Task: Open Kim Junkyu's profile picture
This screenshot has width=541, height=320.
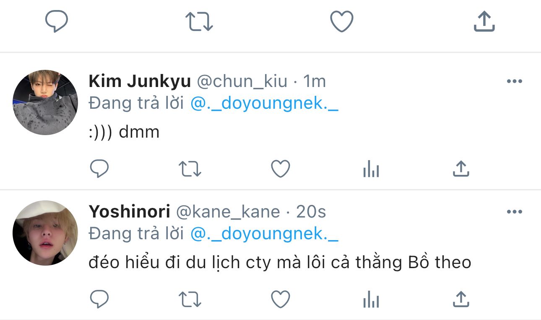Action: 45,102
